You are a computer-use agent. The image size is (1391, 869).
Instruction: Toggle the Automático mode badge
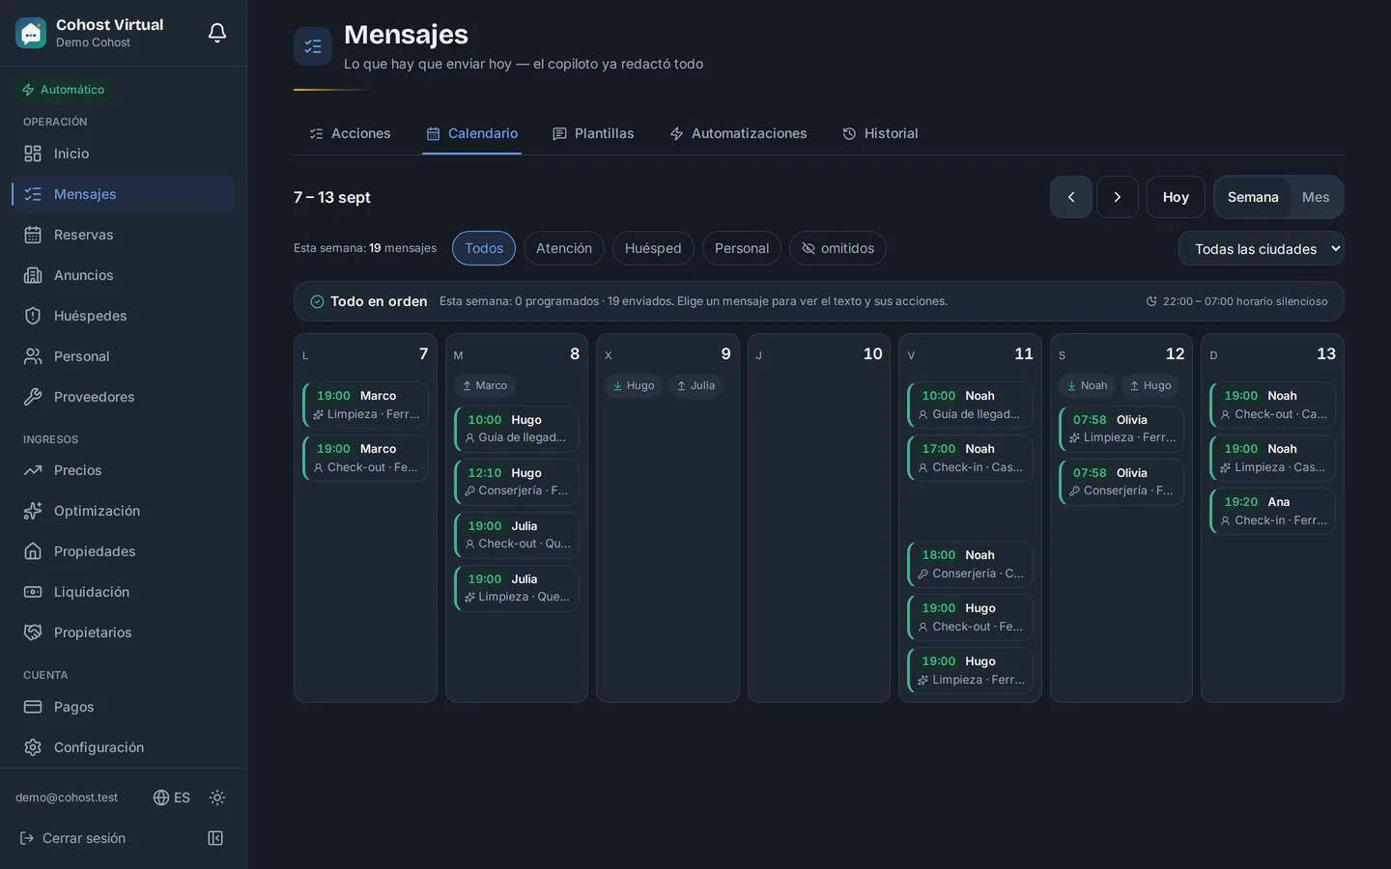(x=64, y=90)
